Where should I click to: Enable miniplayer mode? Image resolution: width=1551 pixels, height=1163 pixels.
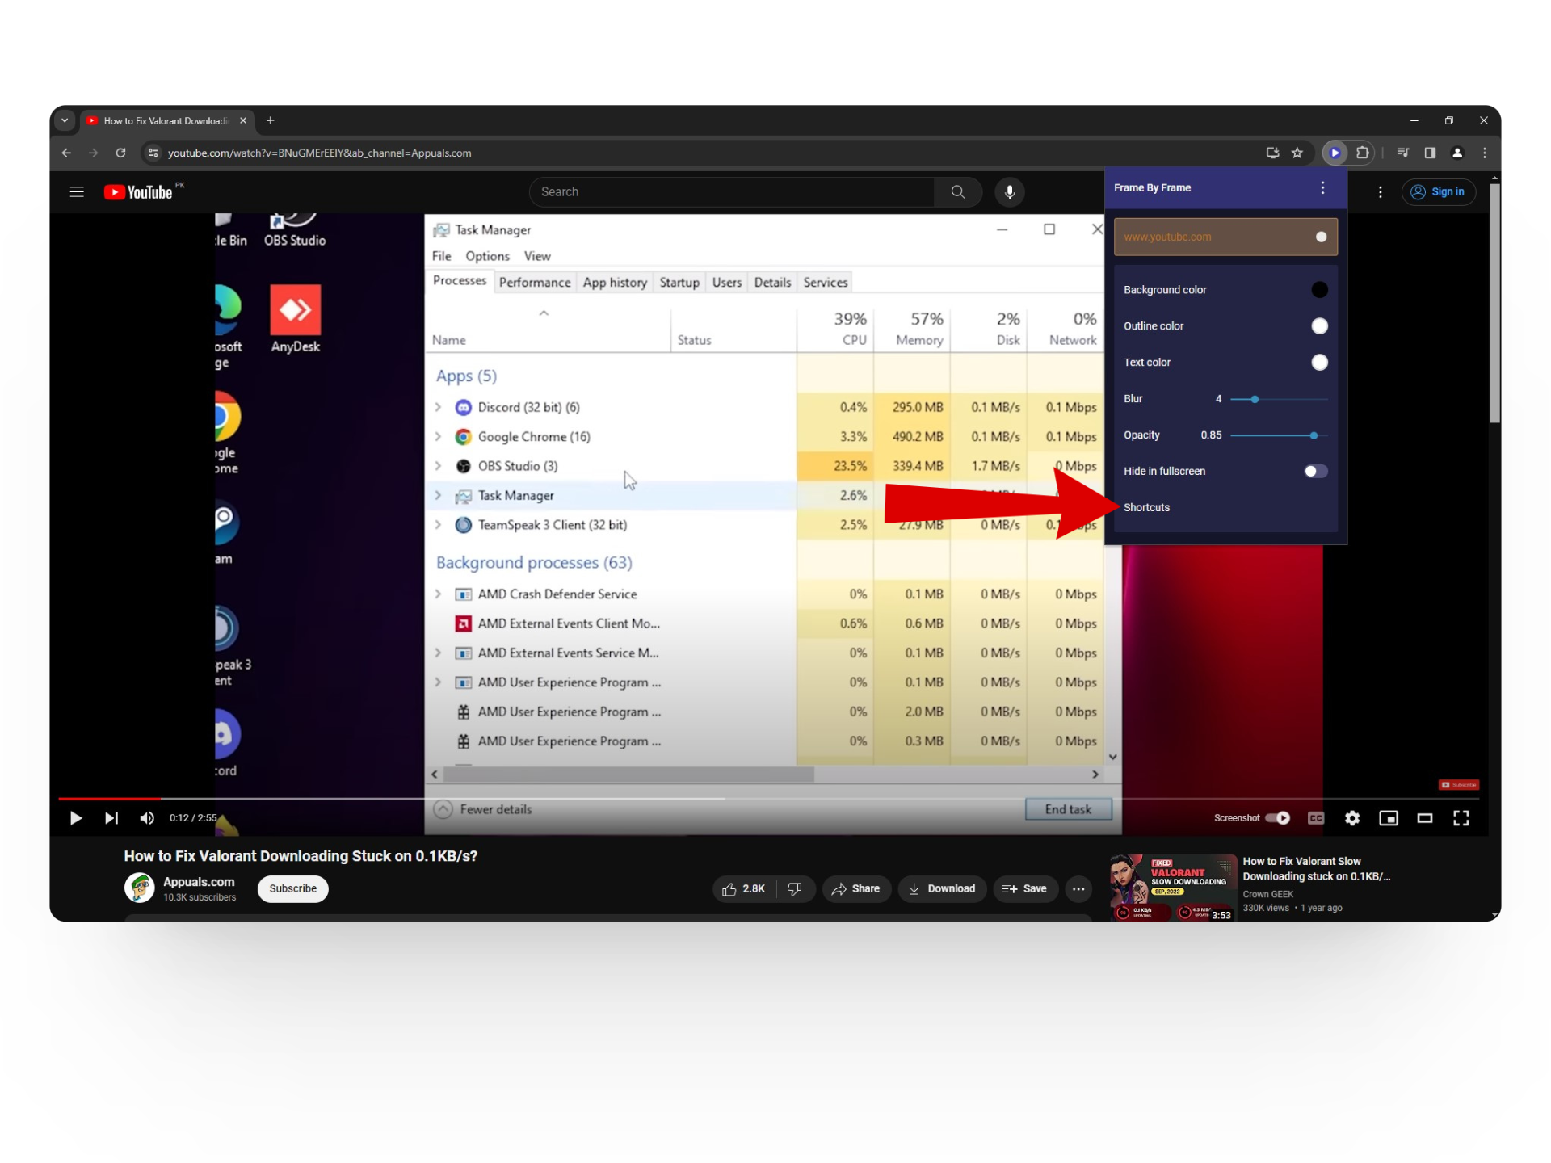(x=1388, y=818)
